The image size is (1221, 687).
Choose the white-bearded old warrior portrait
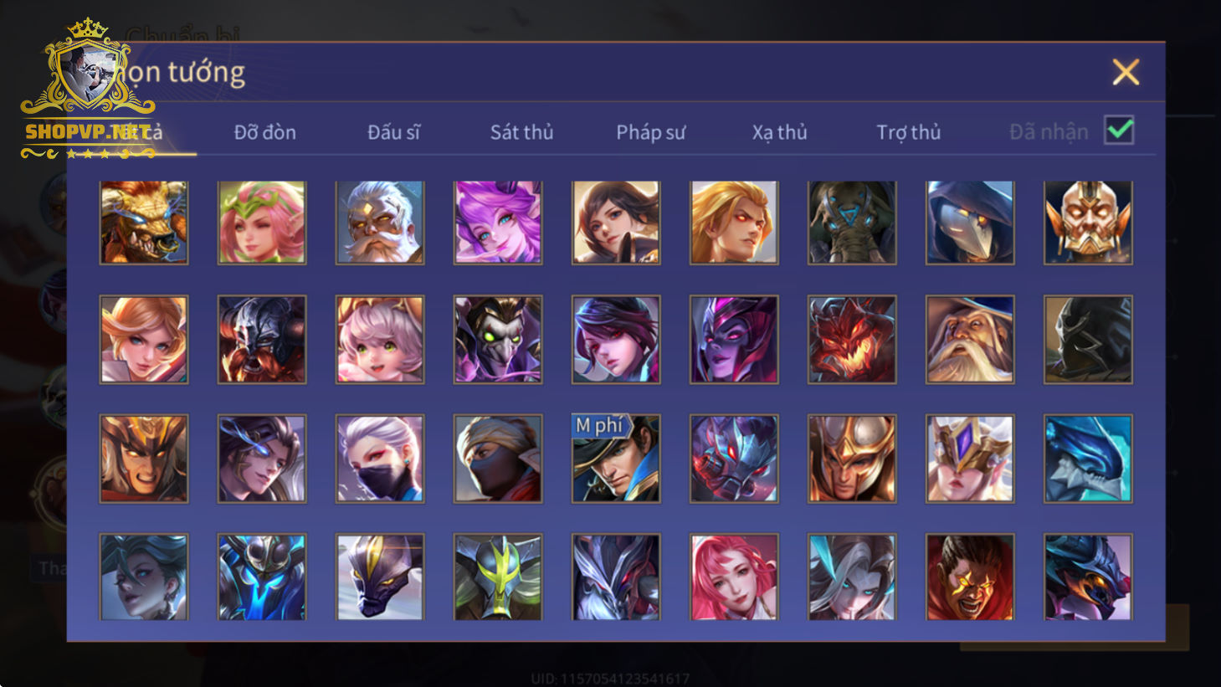coord(380,223)
